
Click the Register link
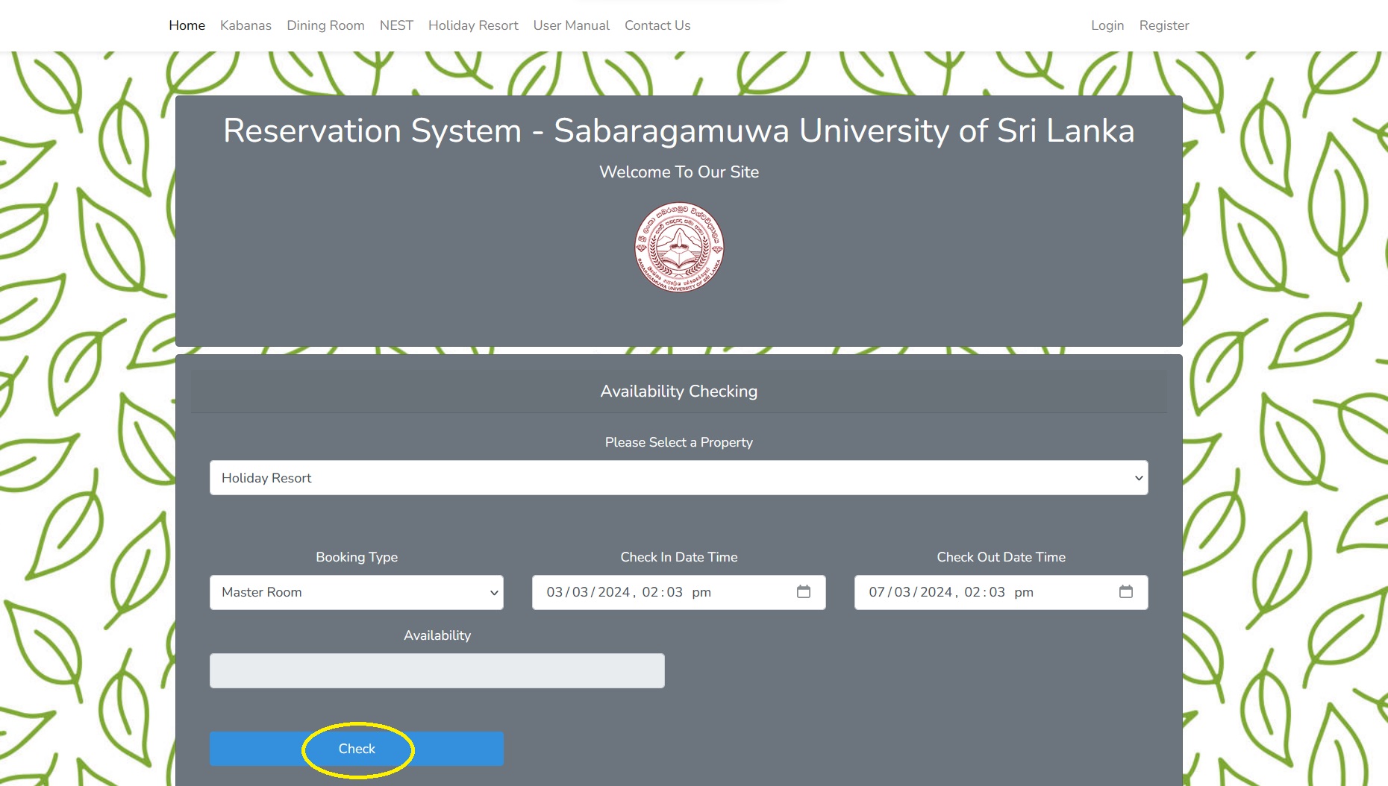[x=1163, y=25]
